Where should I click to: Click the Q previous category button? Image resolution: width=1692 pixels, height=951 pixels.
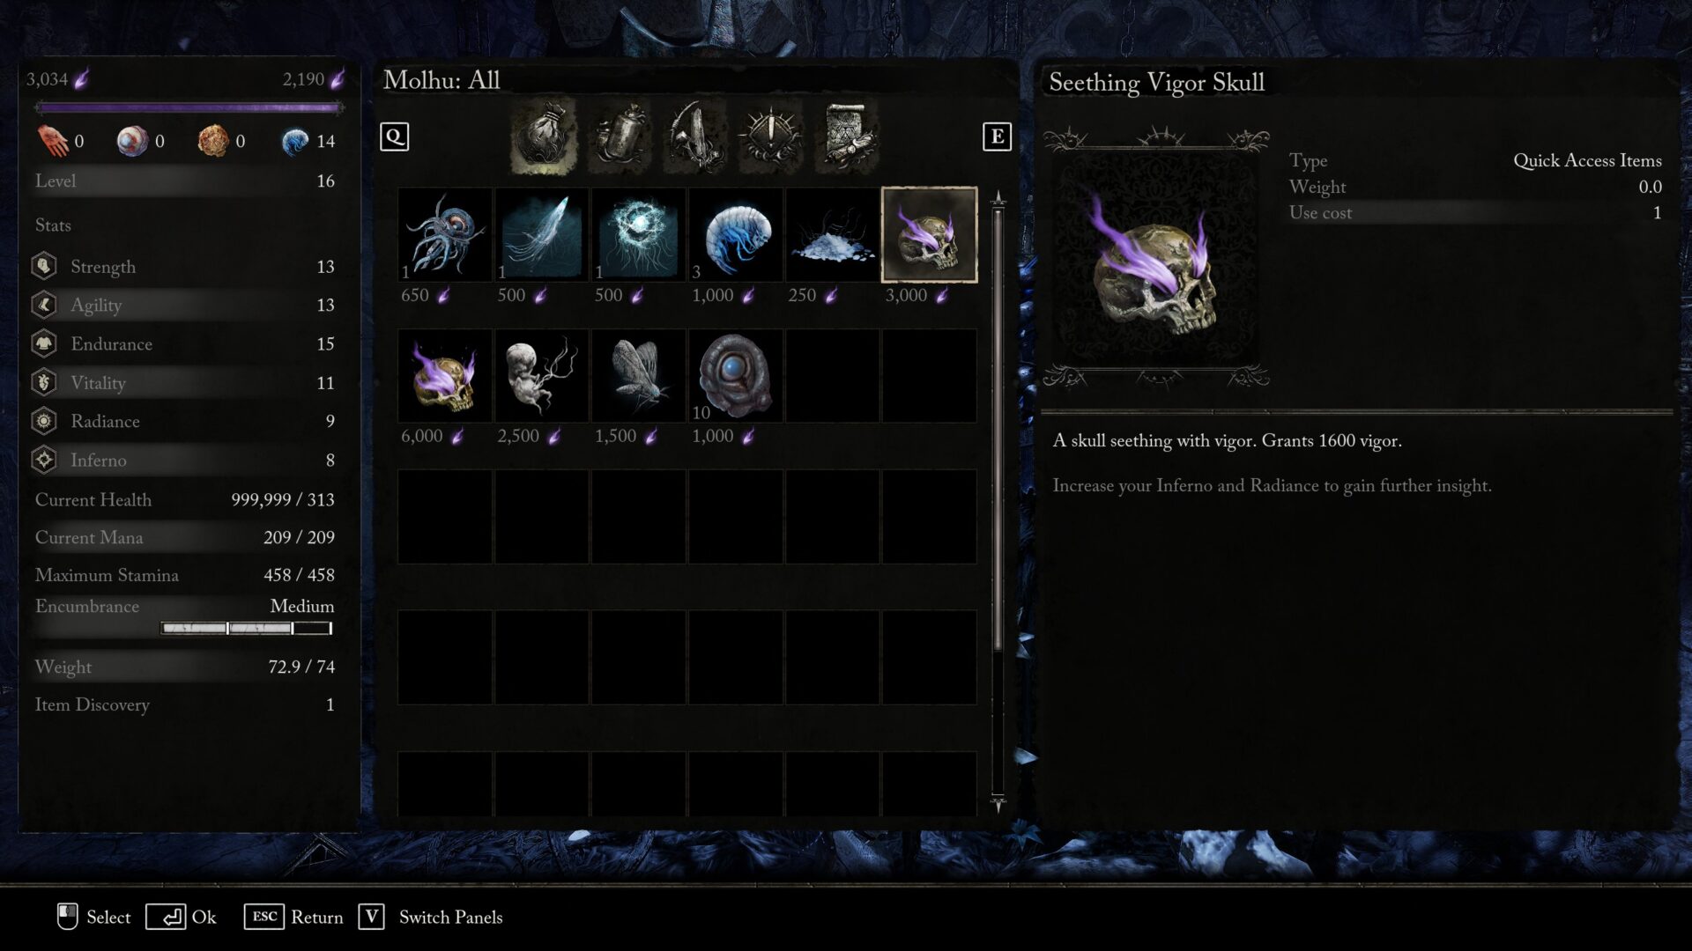tap(394, 136)
